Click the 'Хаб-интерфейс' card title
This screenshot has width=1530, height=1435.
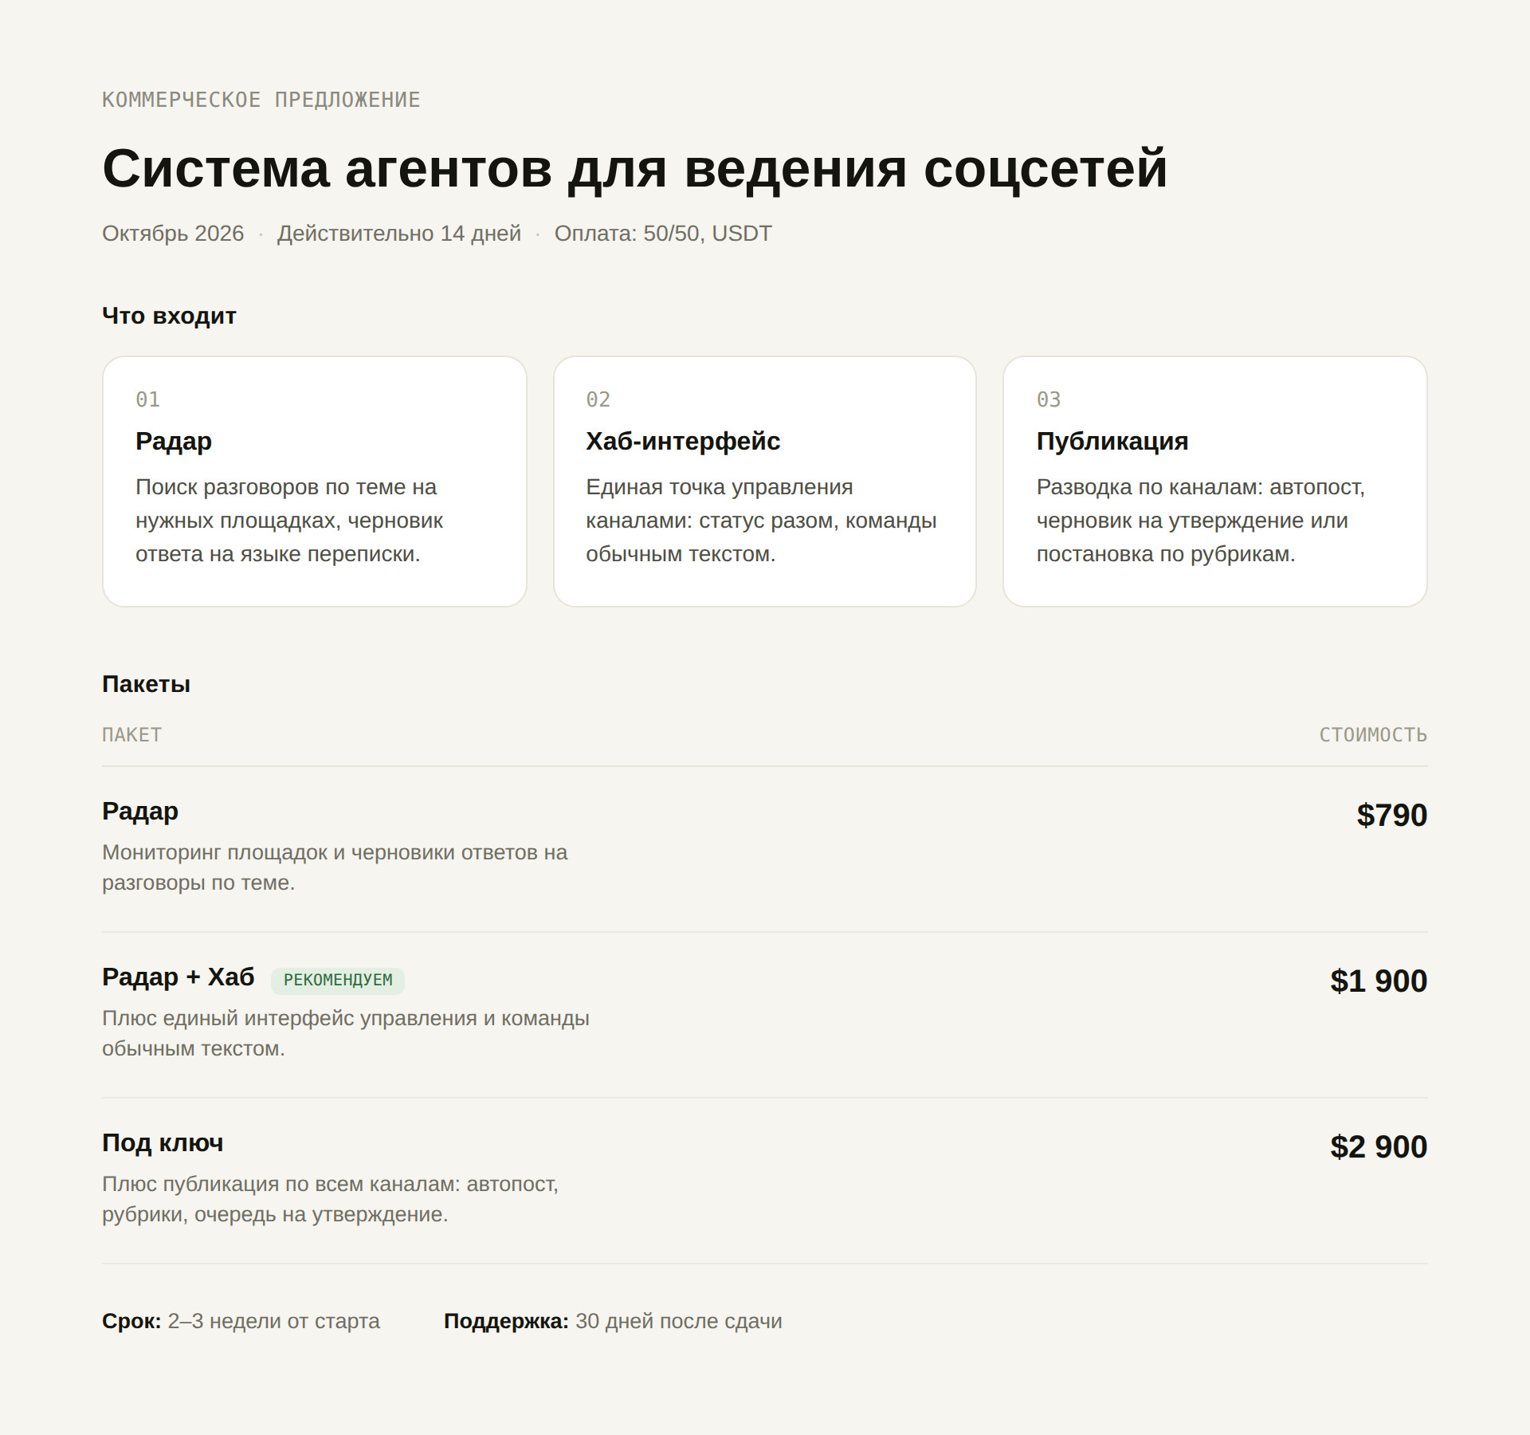[683, 441]
